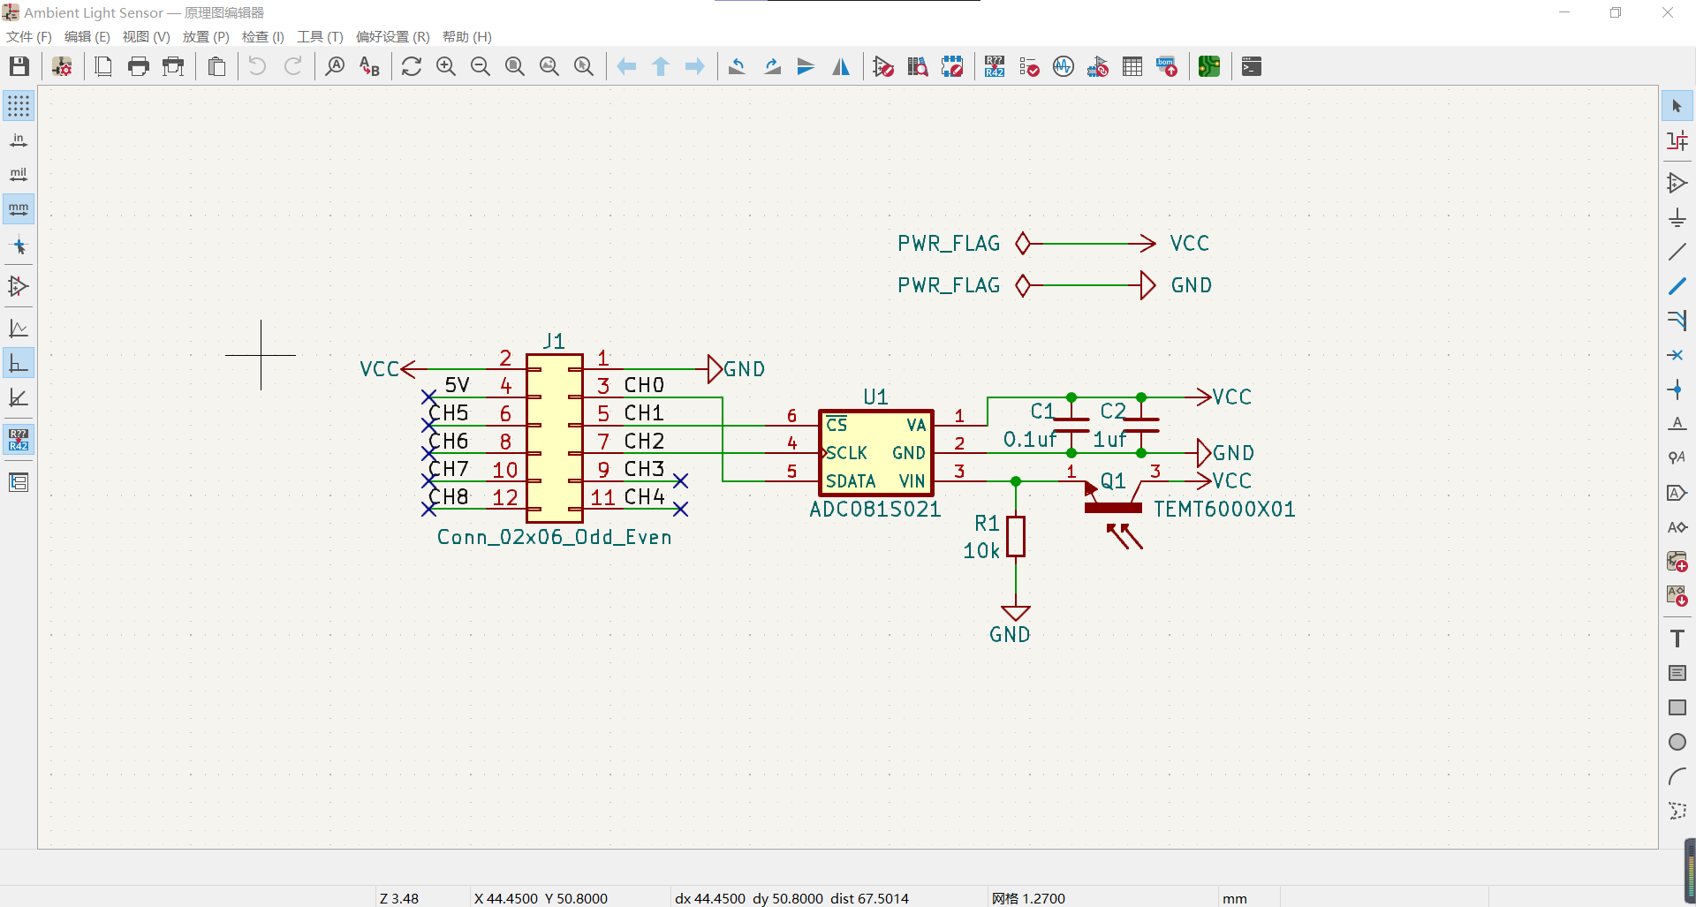Select the Add wire tool

(x=1677, y=252)
